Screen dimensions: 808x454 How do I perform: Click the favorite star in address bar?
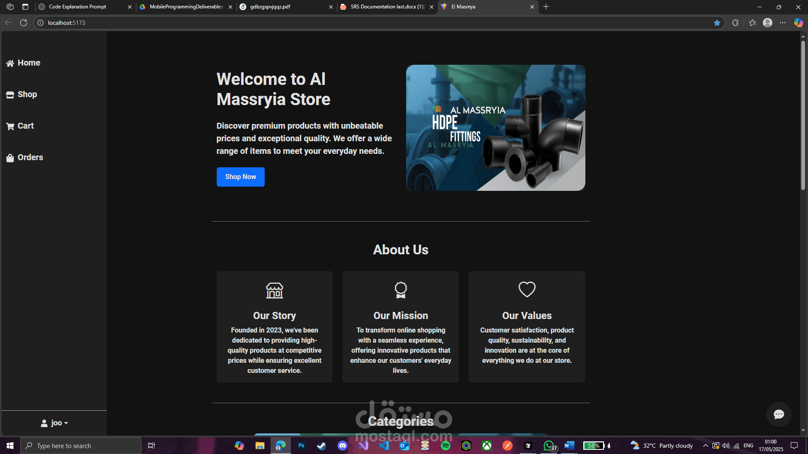(717, 23)
